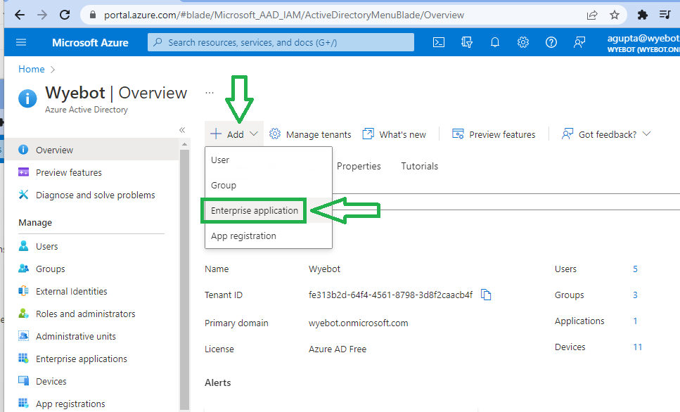Screen dimensions: 680x412
Task: Click Manage tenants in the toolbar
Action: coord(310,134)
